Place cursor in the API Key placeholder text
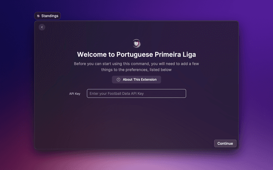 coord(116,93)
